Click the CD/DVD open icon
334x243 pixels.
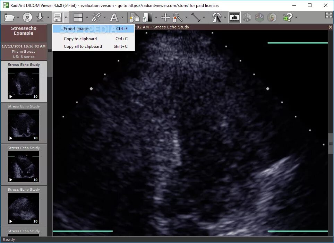pyautogui.click(x=27, y=17)
